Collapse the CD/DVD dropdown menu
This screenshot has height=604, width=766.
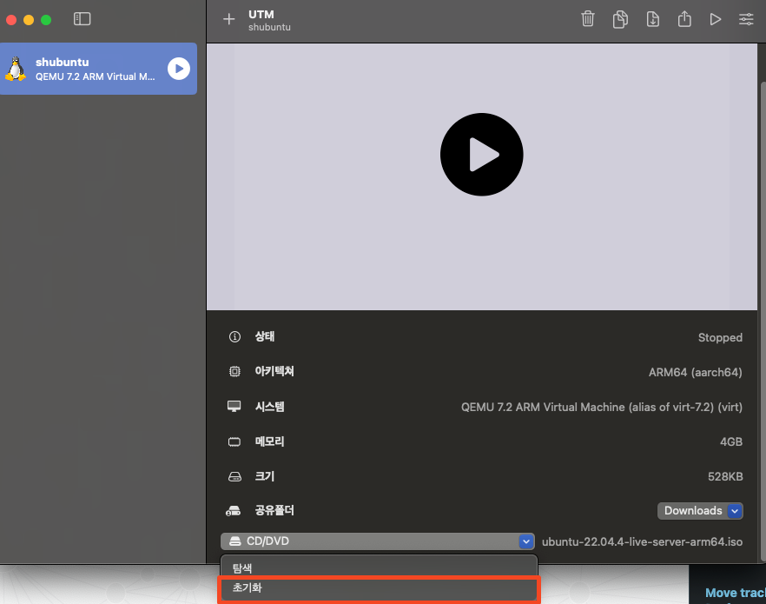coord(378,541)
